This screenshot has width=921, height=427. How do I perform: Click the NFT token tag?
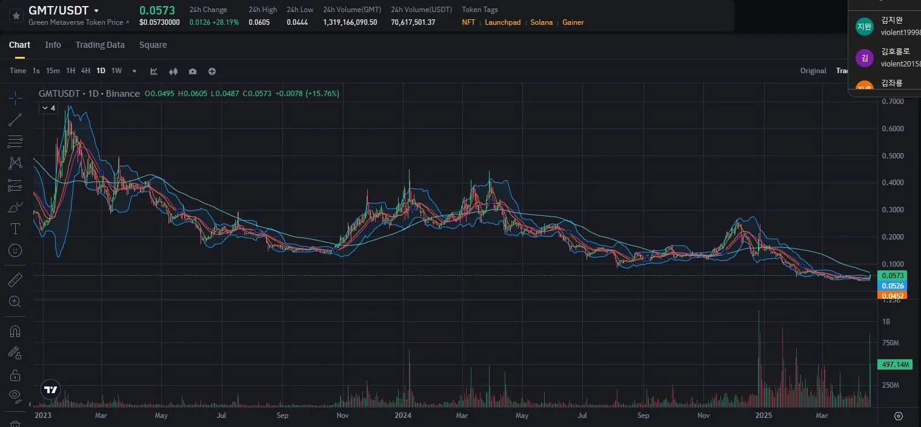coord(468,22)
